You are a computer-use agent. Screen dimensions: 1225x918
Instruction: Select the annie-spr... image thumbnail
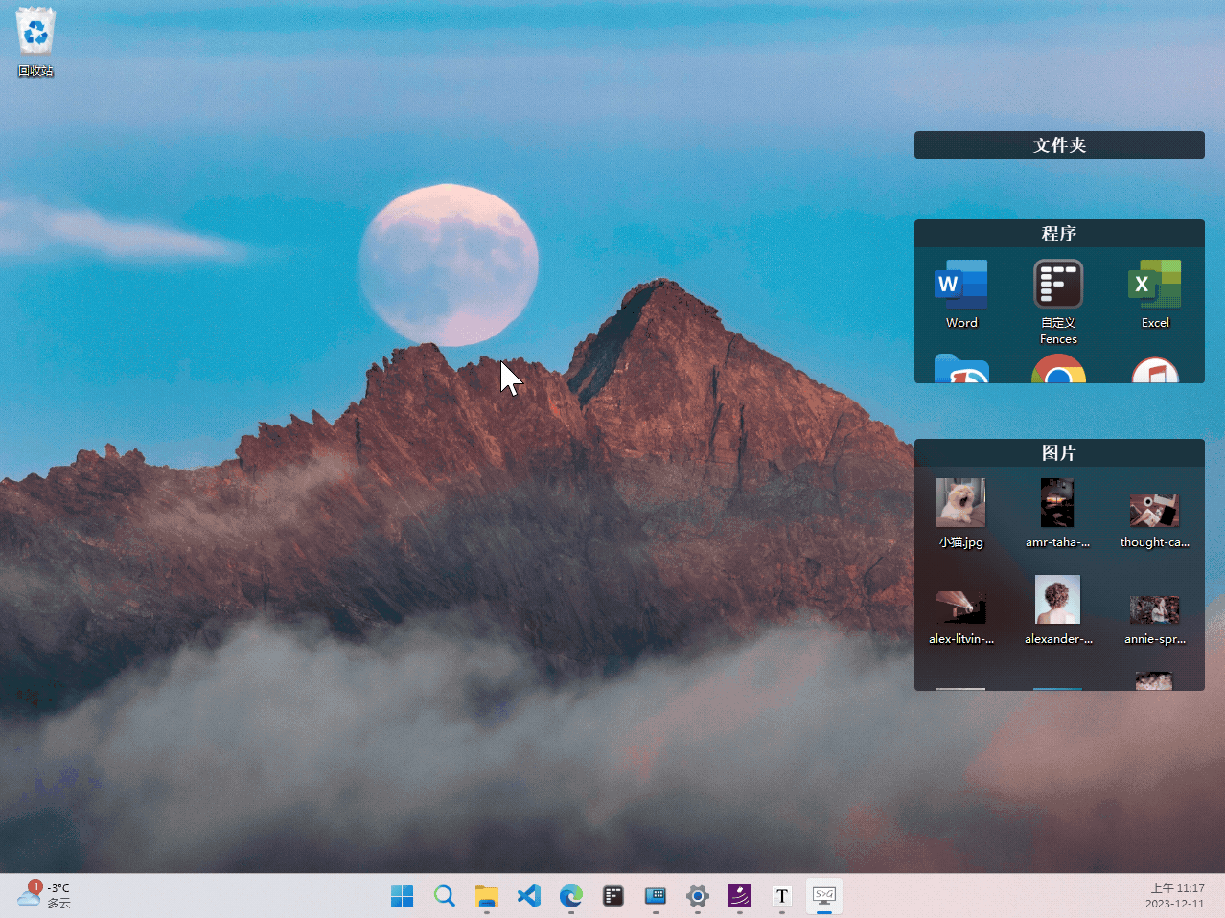[1154, 610]
